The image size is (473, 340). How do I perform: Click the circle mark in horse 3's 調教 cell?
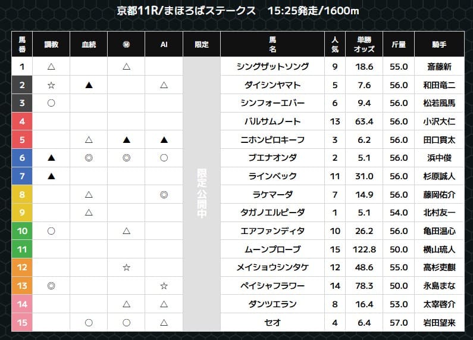pos(51,103)
